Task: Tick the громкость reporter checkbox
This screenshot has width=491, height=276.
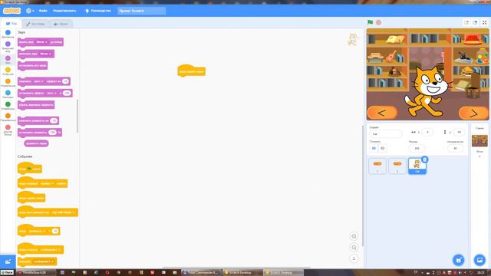Action: coord(20,143)
